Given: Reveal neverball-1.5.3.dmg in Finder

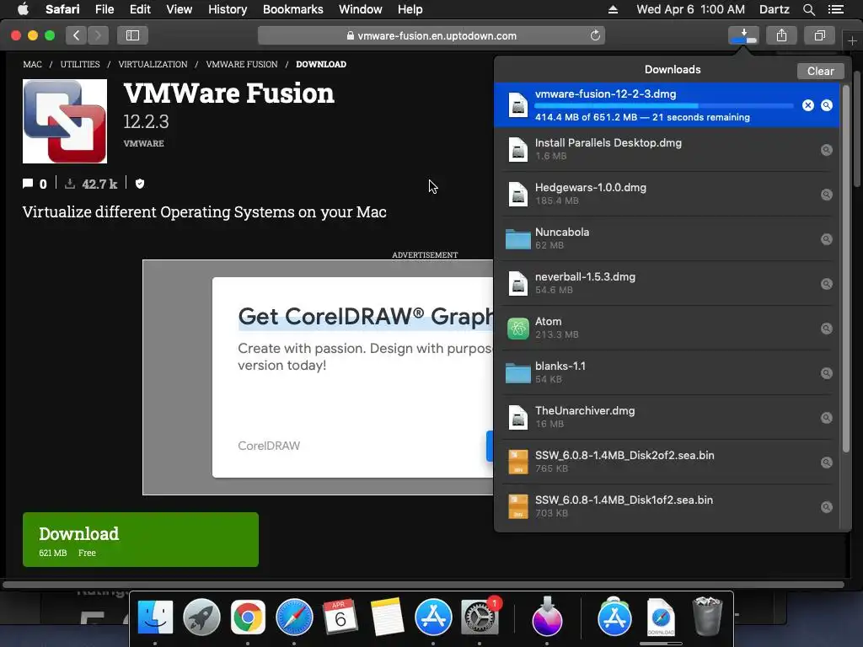Looking at the screenshot, I should [x=827, y=284].
